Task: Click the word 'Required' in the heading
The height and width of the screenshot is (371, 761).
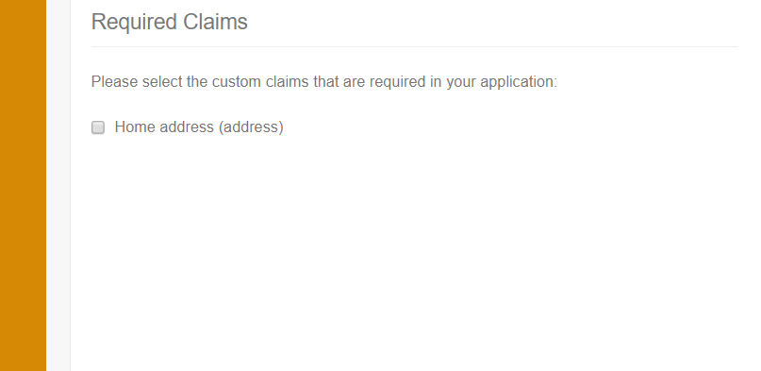Action: [x=134, y=23]
